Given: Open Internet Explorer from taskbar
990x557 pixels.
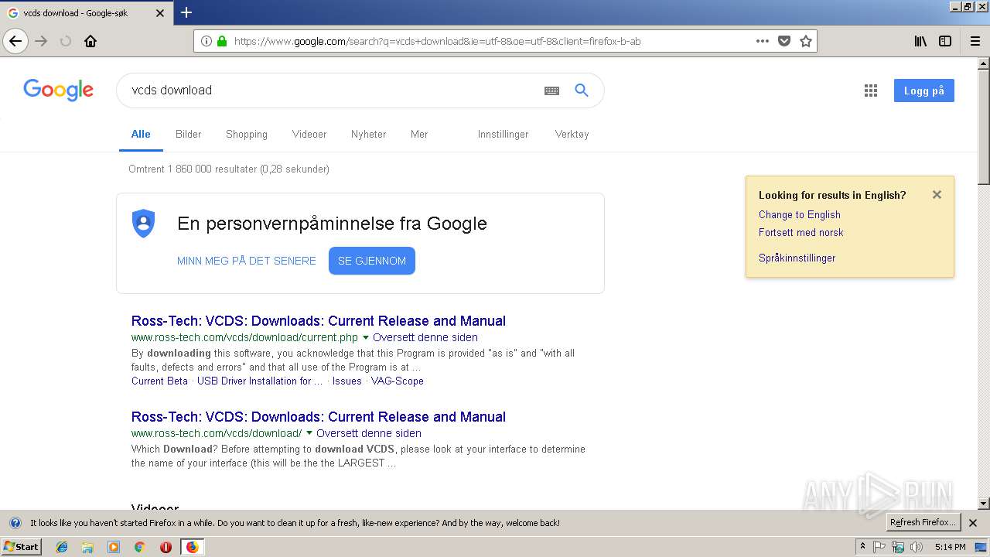Looking at the screenshot, I should click(62, 547).
